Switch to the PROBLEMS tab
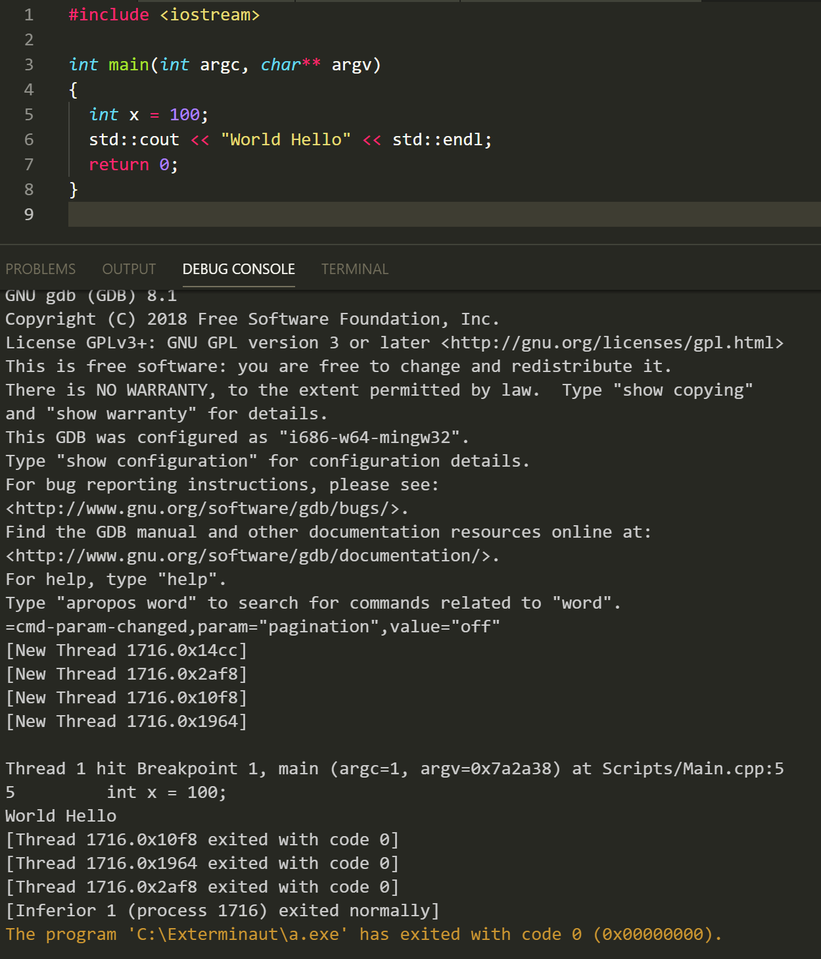 point(40,269)
